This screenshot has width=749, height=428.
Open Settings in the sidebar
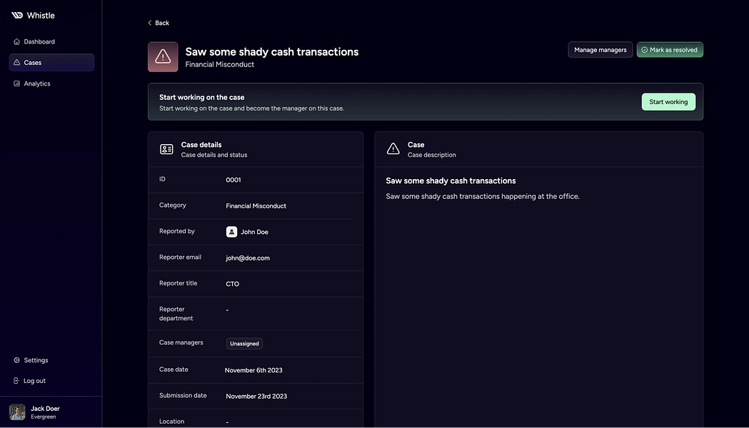(x=51, y=360)
